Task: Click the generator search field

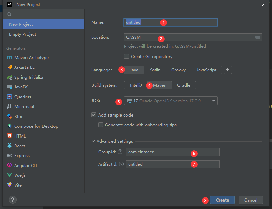Action: click(x=44, y=14)
